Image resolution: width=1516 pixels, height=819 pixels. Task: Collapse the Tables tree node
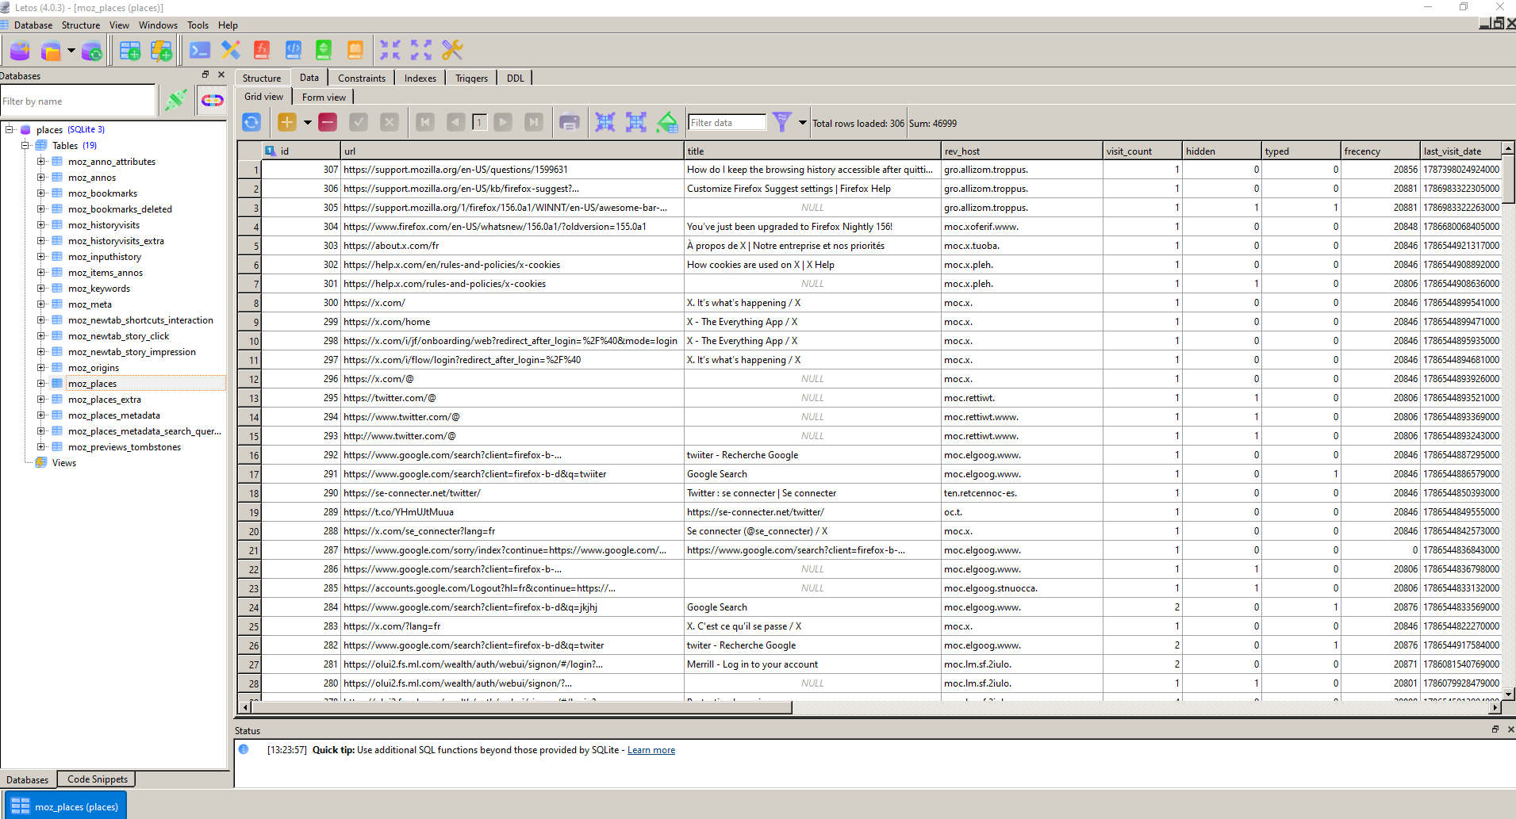(x=25, y=145)
